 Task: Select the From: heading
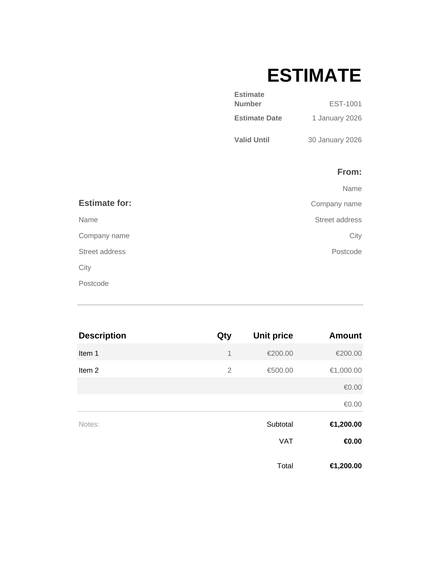click(x=349, y=172)
